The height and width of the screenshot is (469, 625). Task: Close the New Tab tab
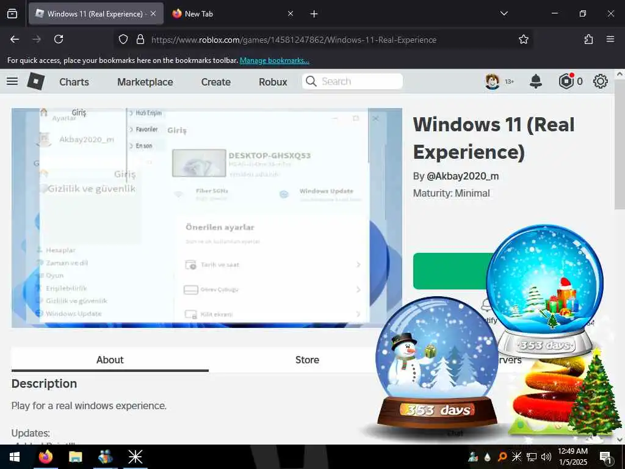291,13
